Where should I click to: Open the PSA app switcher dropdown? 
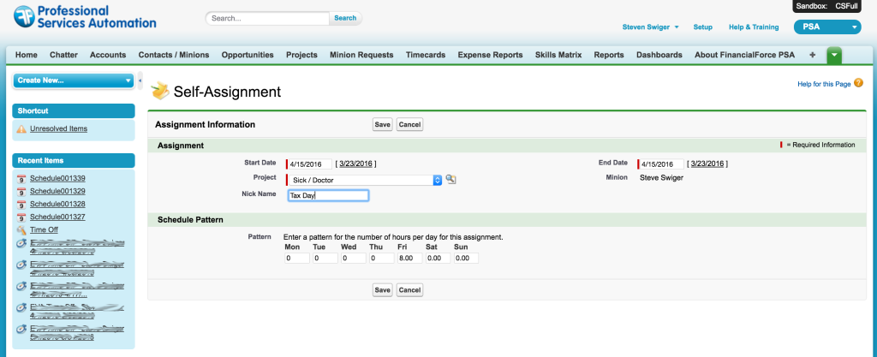point(827,27)
